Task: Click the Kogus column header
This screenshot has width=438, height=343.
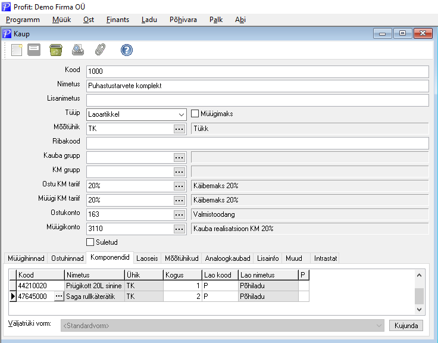Action: click(x=183, y=275)
